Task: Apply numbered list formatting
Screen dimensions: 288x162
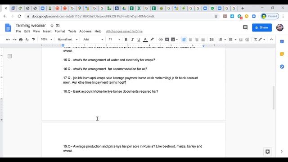Action: (x=220, y=40)
